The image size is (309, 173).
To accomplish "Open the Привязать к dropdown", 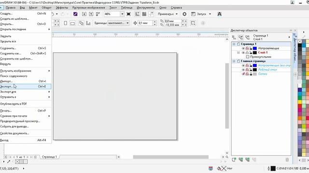I will [177, 14].
